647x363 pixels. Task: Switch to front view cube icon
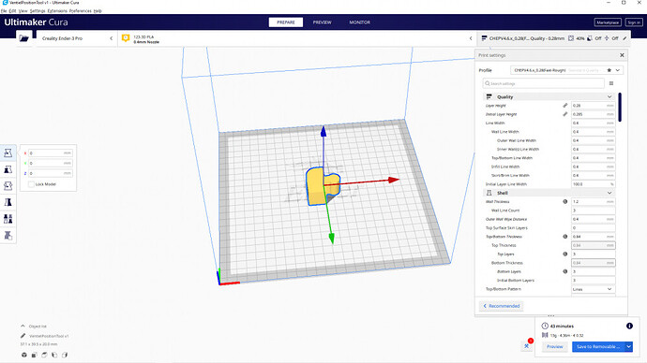click(x=35, y=355)
